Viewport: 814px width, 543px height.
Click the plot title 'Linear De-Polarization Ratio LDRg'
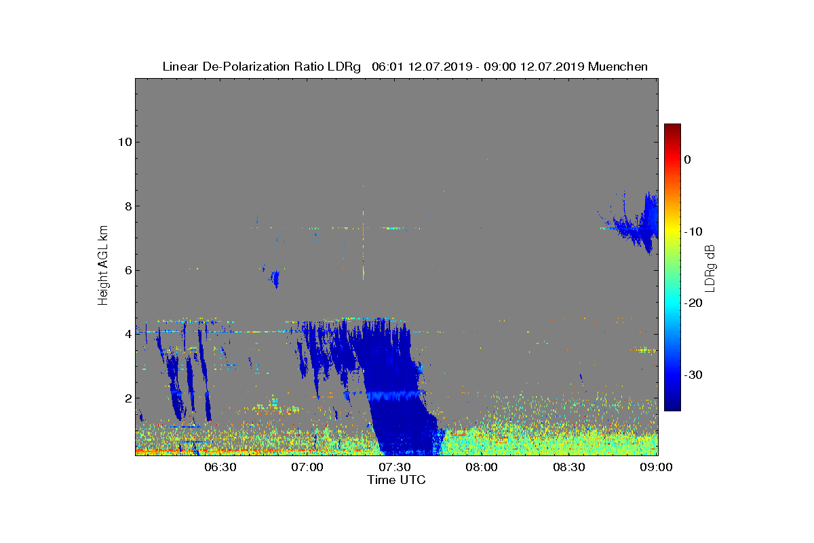click(263, 67)
